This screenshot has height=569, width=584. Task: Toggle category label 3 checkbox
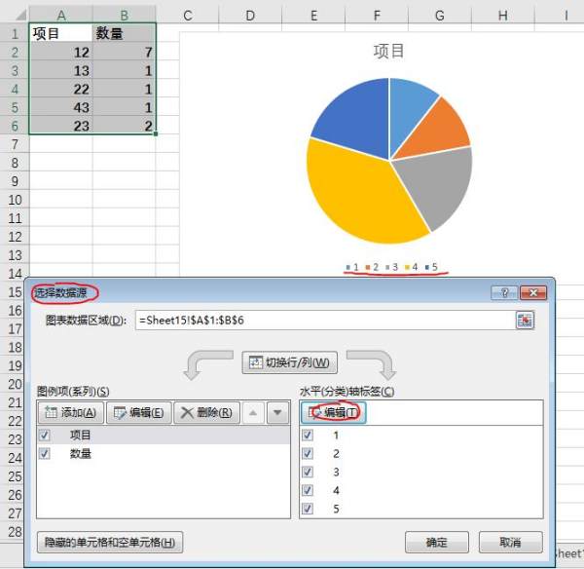click(308, 472)
